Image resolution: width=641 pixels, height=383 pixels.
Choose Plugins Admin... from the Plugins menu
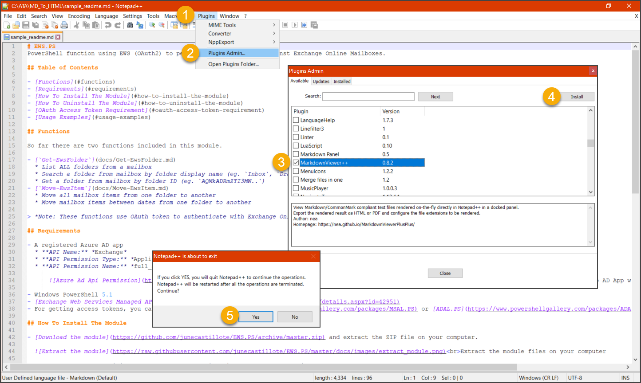pyautogui.click(x=237, y=53)
